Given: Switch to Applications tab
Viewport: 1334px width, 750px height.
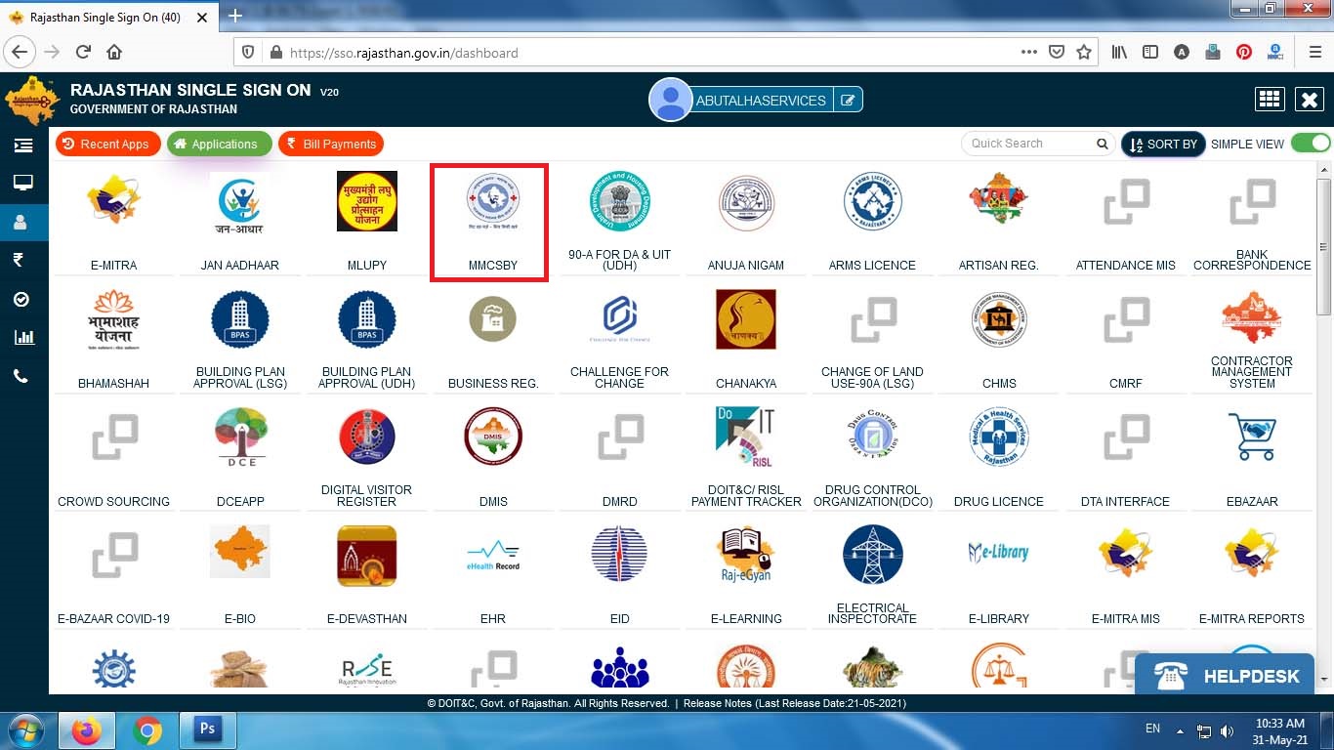Looking at the screenshot, I should [x=219, y=144].
